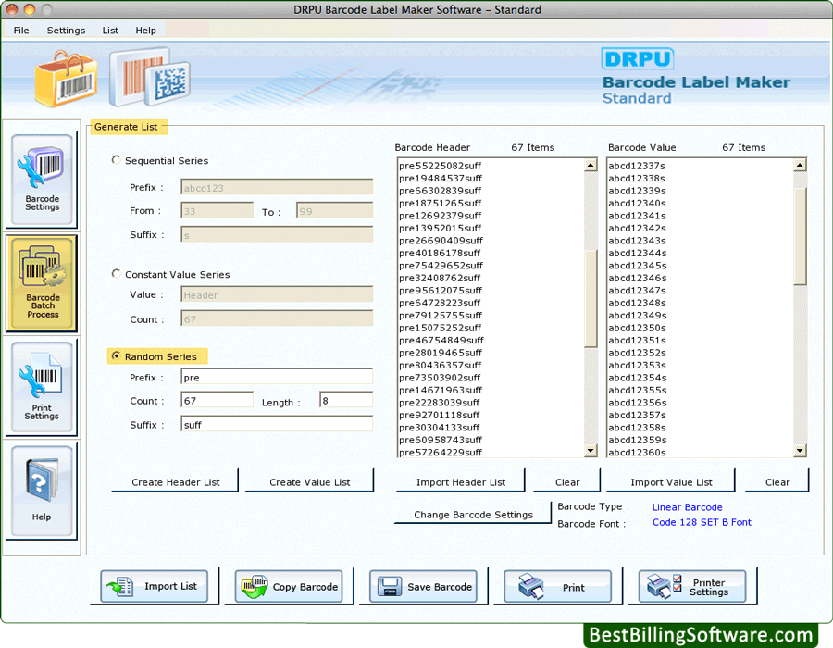The image size is (833, 648).
Task: Click the Generate List tab label
Action: click(x=127, y=127)
